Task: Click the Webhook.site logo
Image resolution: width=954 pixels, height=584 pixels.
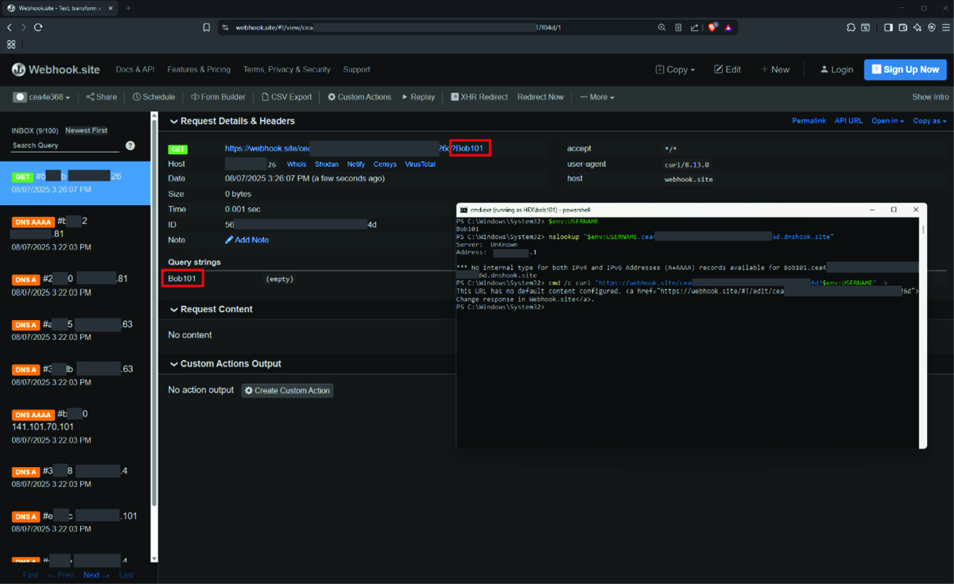Action: (x=56, y=69)
